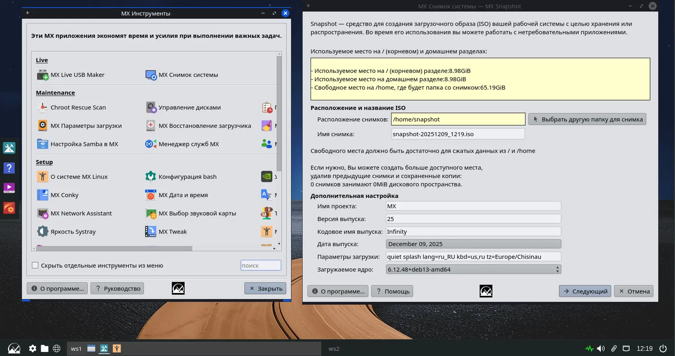Open the power menu icon in taskbar
675x356 pixels.
pos(663,348)
